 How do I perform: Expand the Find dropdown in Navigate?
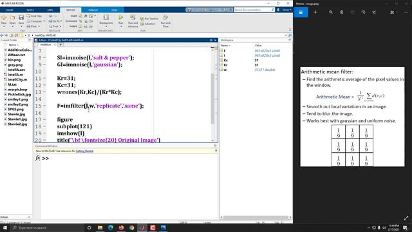[60, 26]
